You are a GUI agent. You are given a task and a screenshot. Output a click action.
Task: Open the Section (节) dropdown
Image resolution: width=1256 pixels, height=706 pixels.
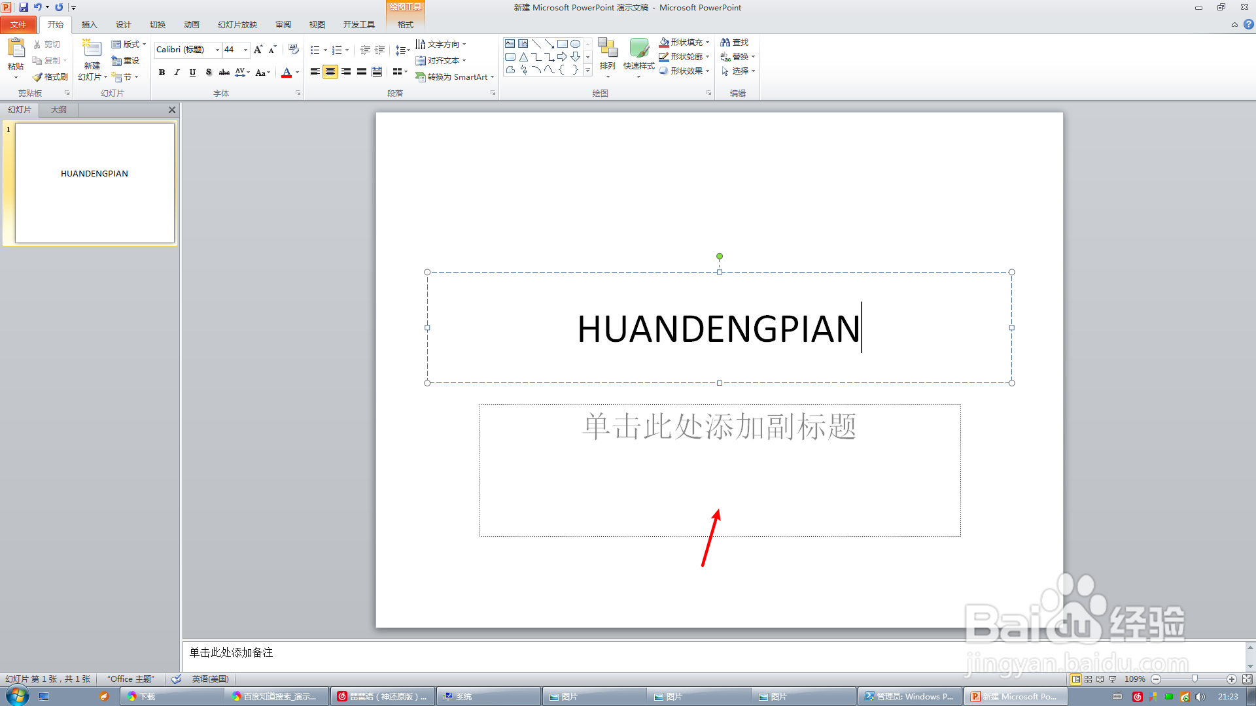click(125, 77)
